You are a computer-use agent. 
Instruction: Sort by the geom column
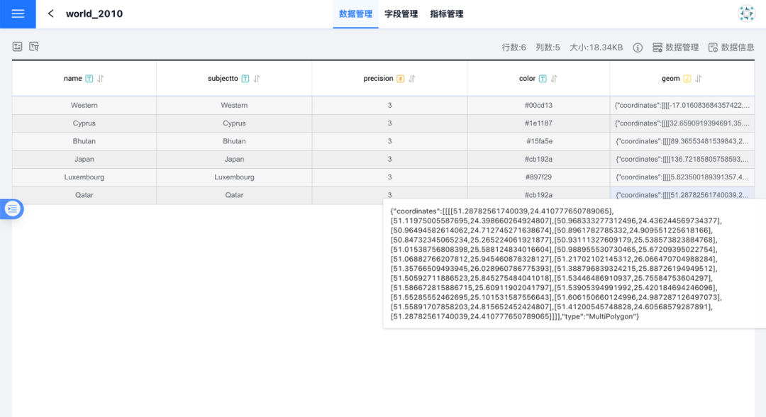(x=699, y=79)
